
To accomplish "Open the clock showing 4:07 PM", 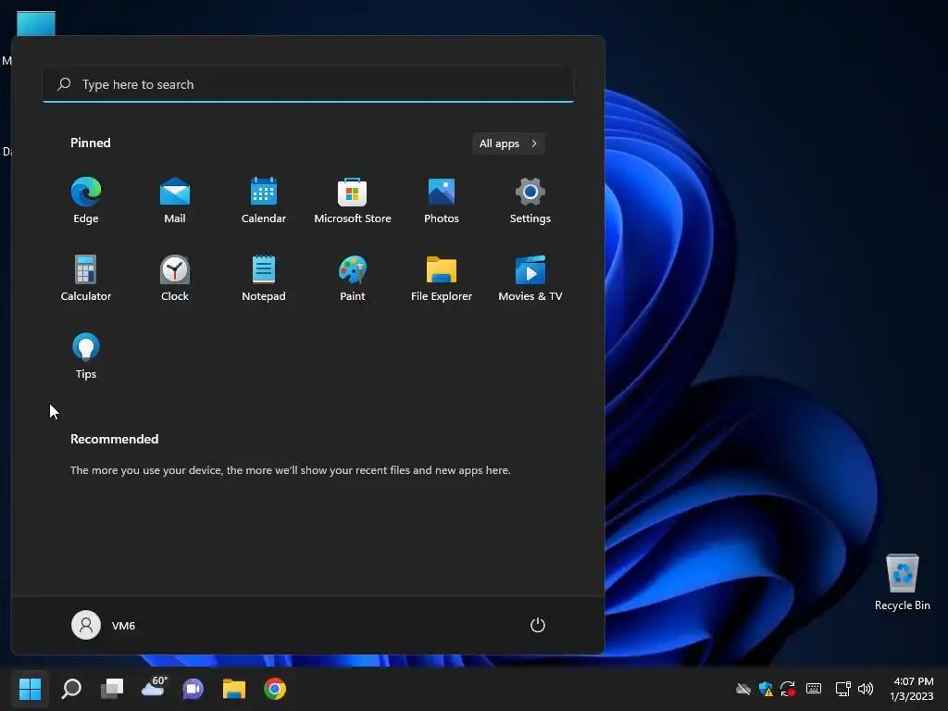I will pyautogui.click(x=912, y=689).
